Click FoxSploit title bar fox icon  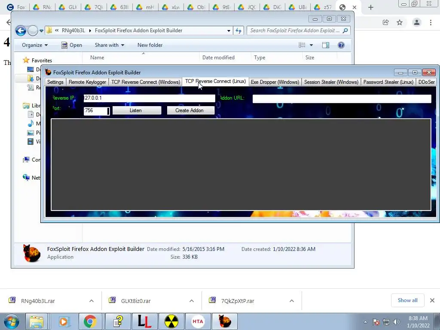(x=48, y=72)
